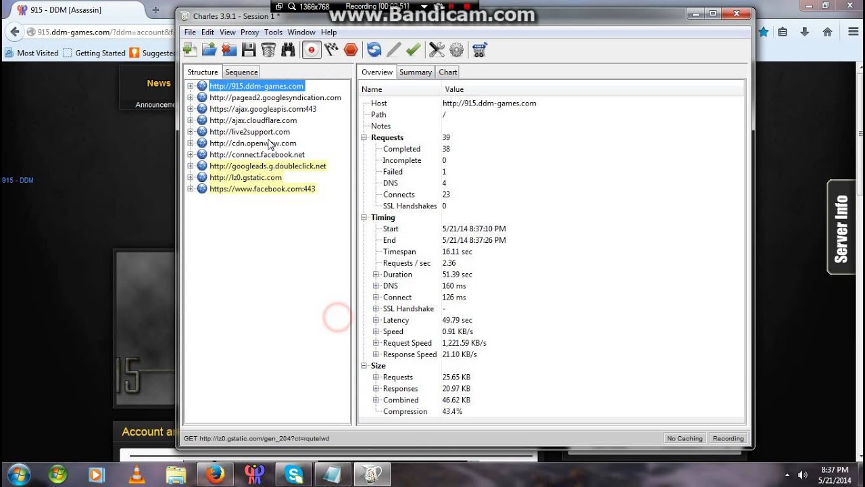Expand the Latency row details
Image resolution: width=865 pixels, height=487 pixels.
point(376,320)
